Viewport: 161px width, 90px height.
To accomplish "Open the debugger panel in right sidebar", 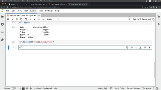I will [158, 24].
